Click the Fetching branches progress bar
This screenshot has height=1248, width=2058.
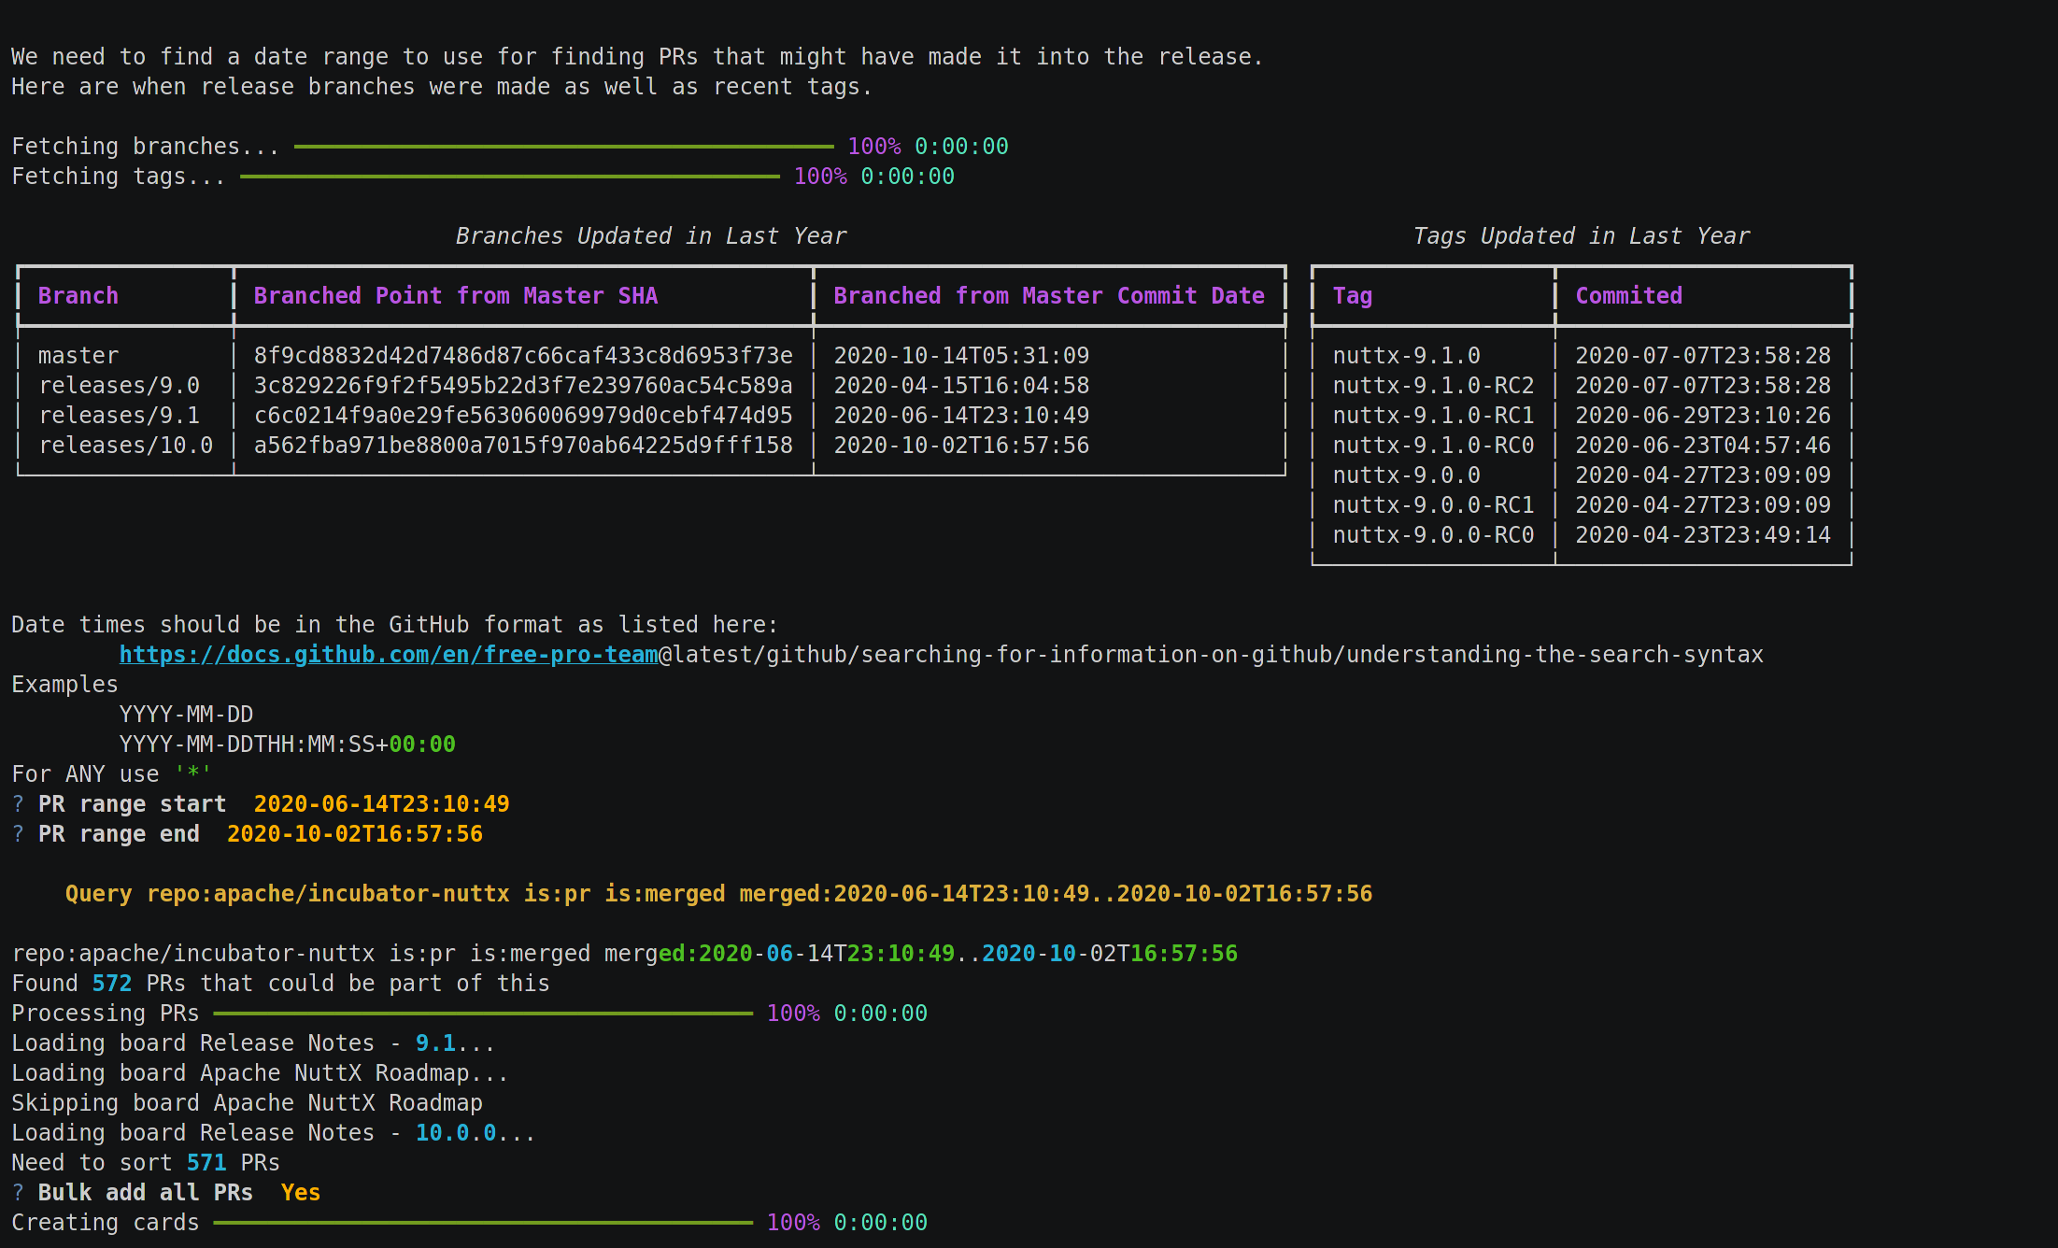click(x=563, y=147)
